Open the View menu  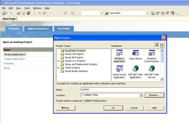[18, 8]
